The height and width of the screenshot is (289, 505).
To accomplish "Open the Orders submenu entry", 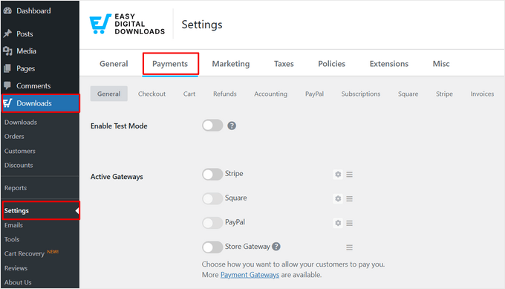I will (14, 136).
